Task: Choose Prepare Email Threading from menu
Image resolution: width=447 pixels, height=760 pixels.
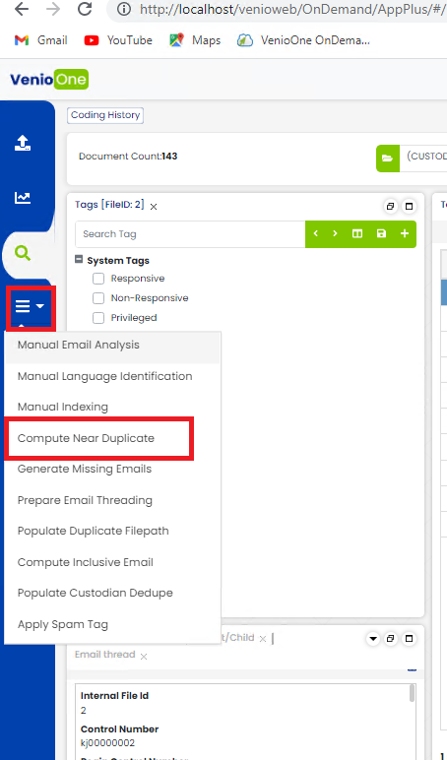Action: pos(85,500)
